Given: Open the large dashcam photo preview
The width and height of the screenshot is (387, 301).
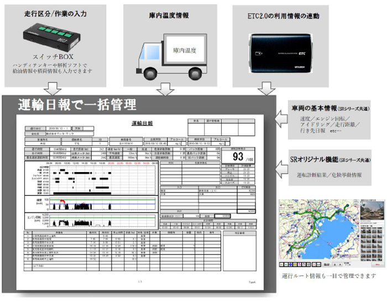Looking at the screenshot, I should [372, 211].
